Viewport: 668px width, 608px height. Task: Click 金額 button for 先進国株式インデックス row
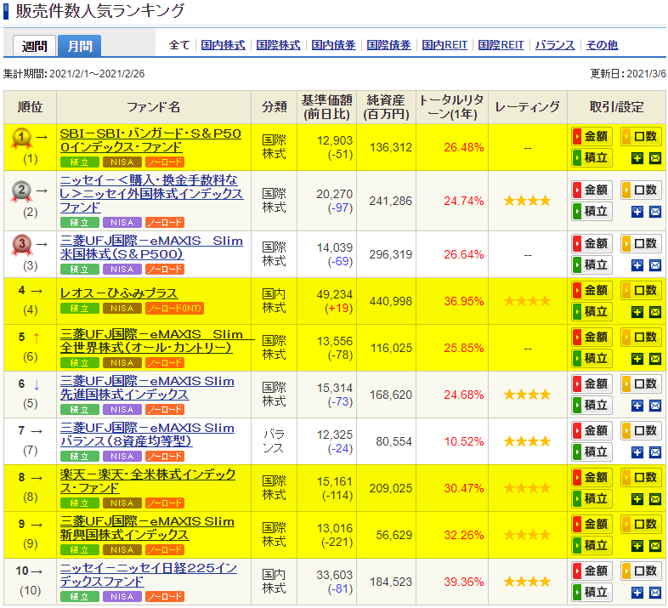[x=592, y=384]
